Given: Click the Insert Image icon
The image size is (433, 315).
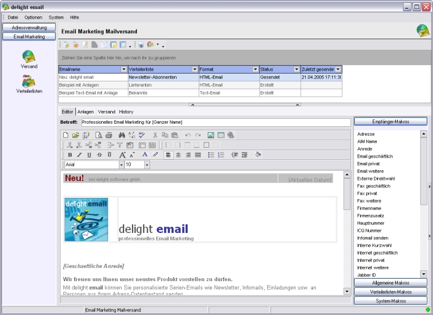Looking at the screenshot, I should pos(211,135).
